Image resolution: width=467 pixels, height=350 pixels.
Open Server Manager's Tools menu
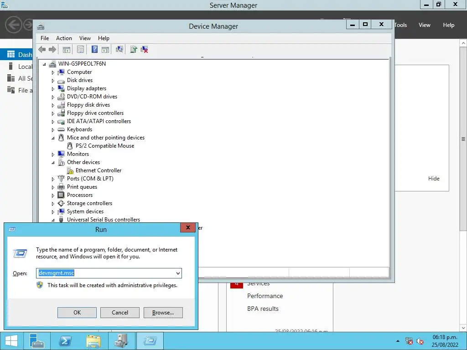(401, 25)
